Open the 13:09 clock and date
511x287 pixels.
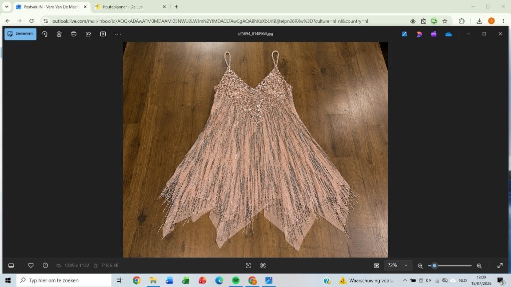point(481,280)
